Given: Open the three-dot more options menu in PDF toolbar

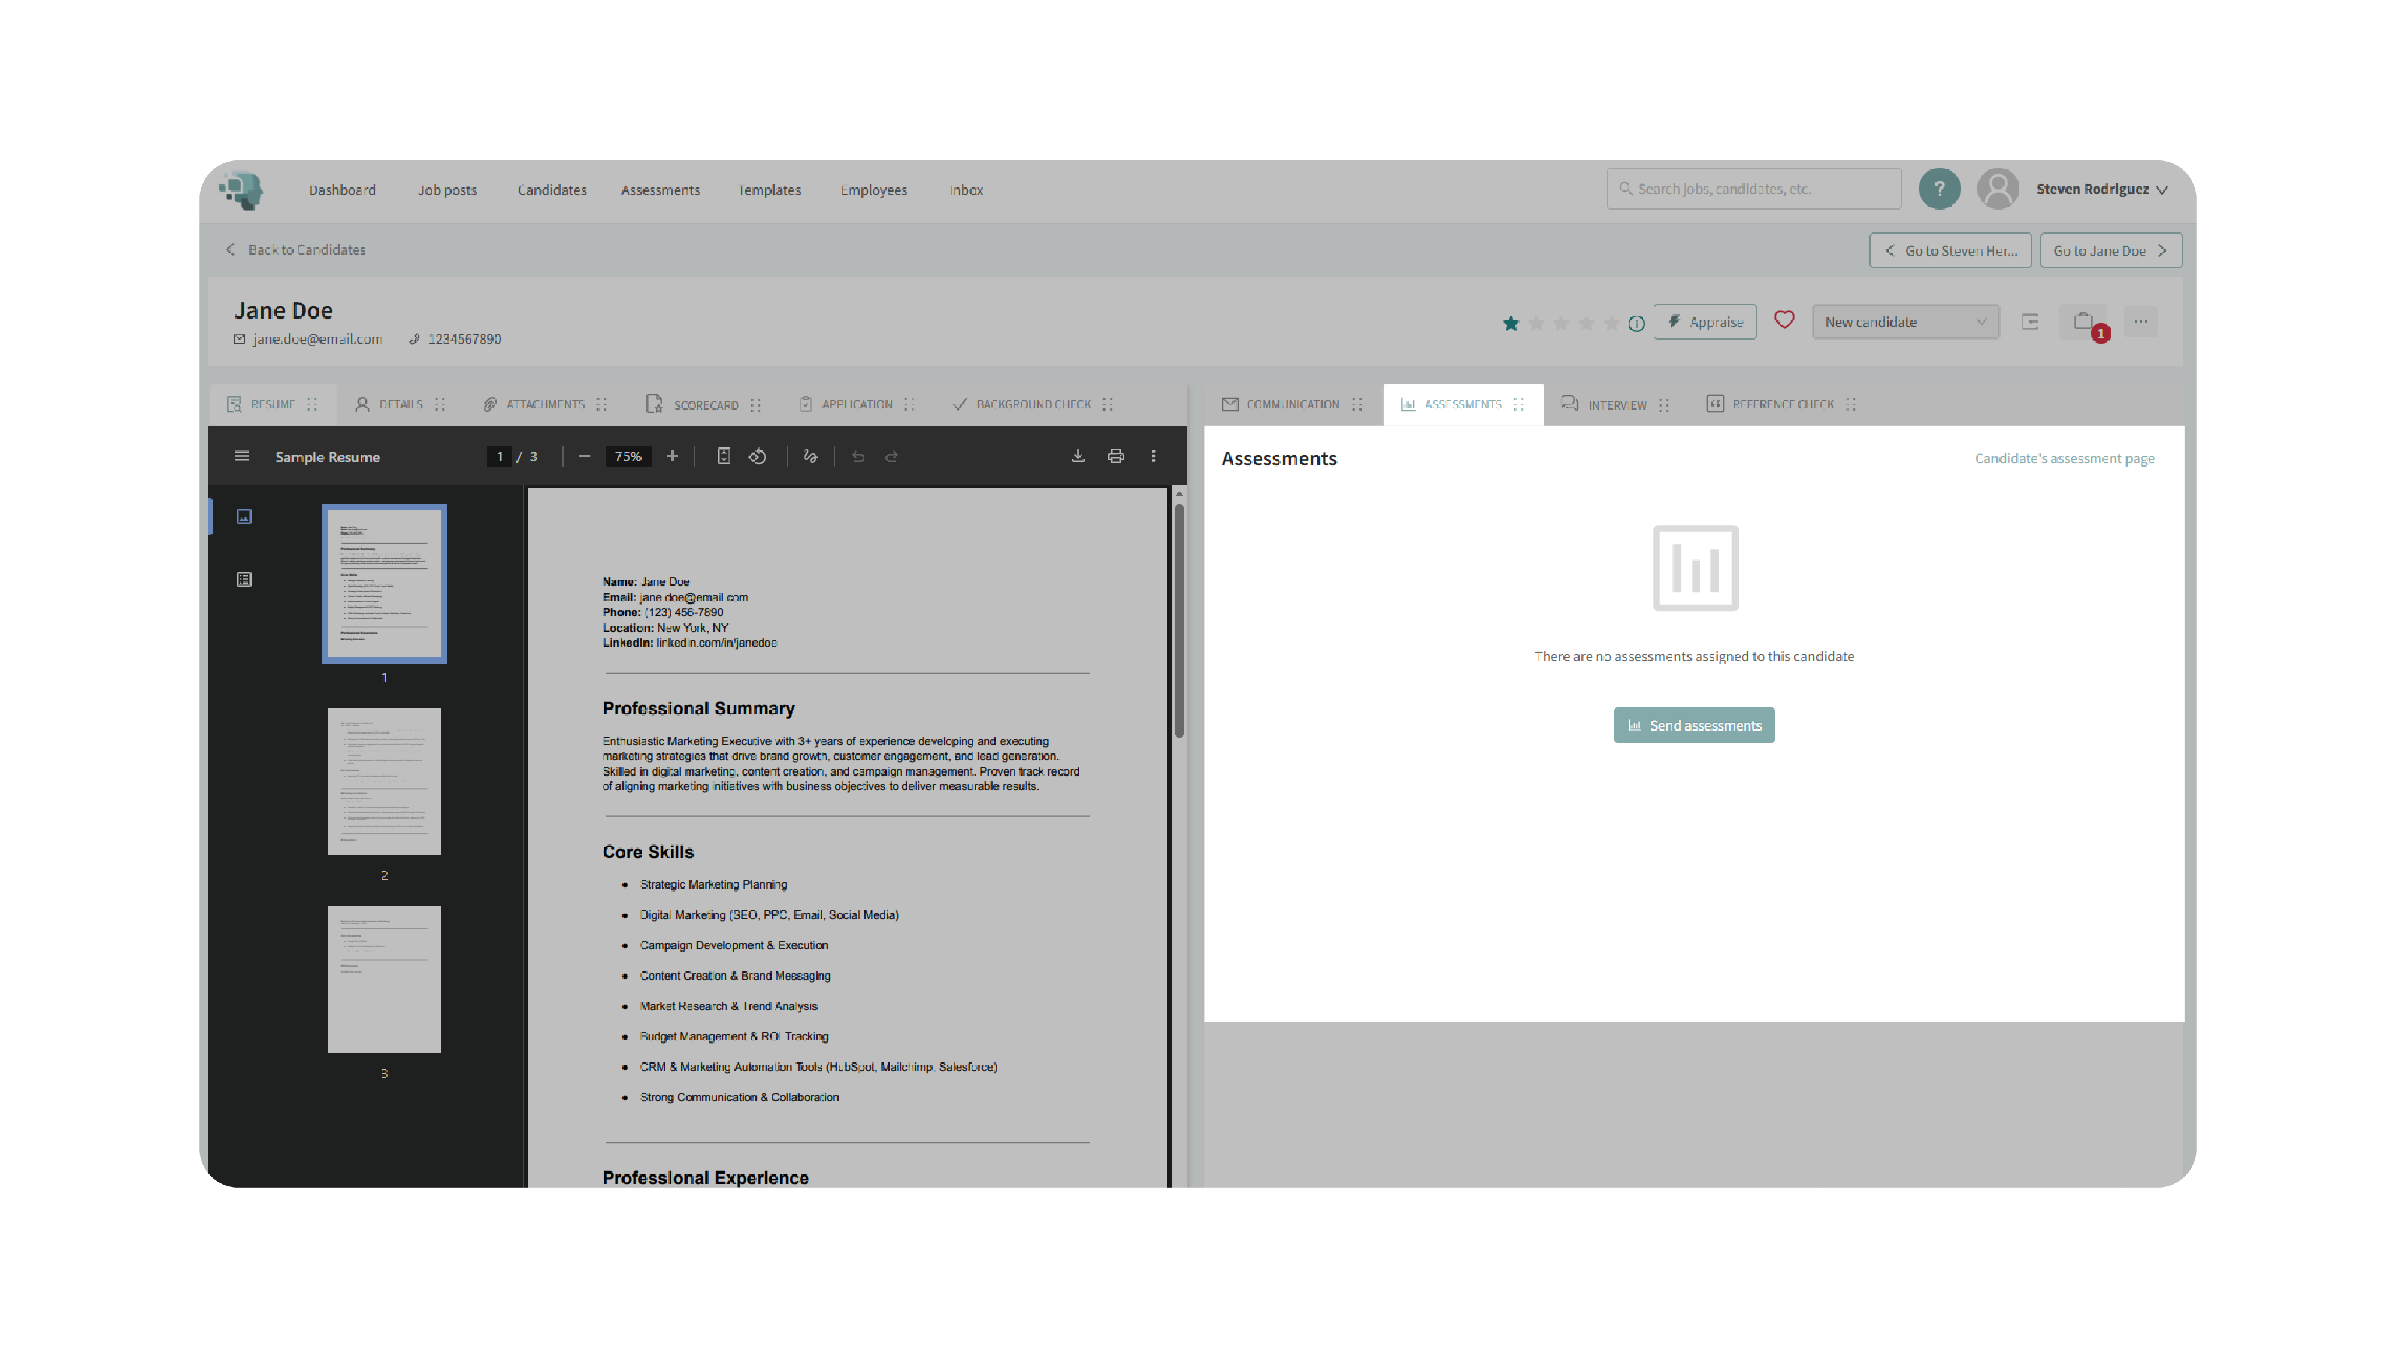Looking at the screenshot, I should click(1153, 456).
